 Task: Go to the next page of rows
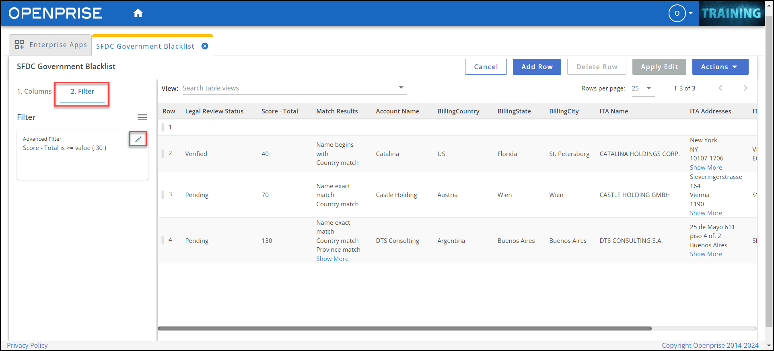click(x=745, y=88)
